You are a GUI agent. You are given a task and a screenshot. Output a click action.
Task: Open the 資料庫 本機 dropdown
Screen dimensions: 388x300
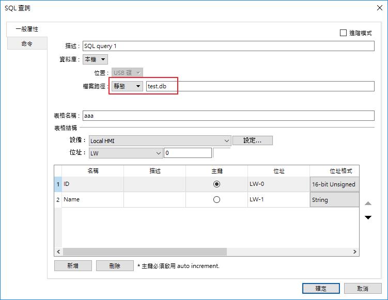coord(95,59)
